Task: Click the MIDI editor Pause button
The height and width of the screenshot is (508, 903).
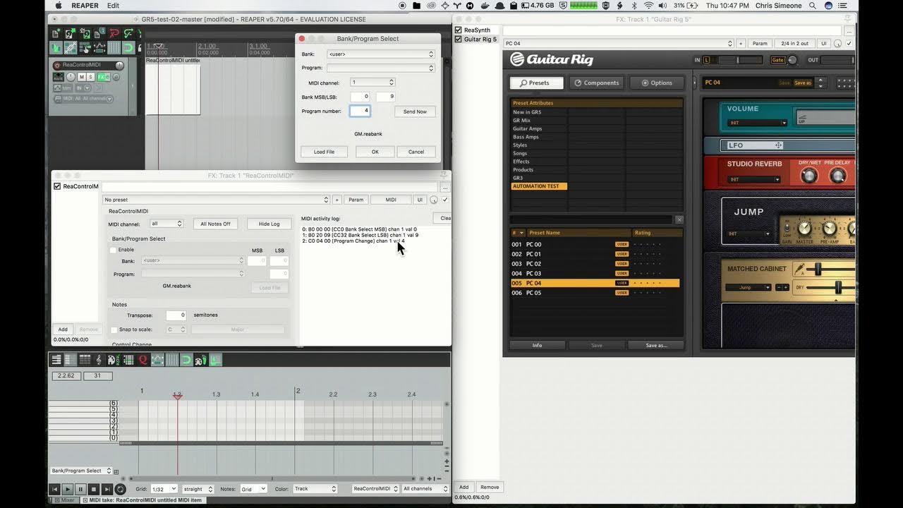Action: coord(80,489)
